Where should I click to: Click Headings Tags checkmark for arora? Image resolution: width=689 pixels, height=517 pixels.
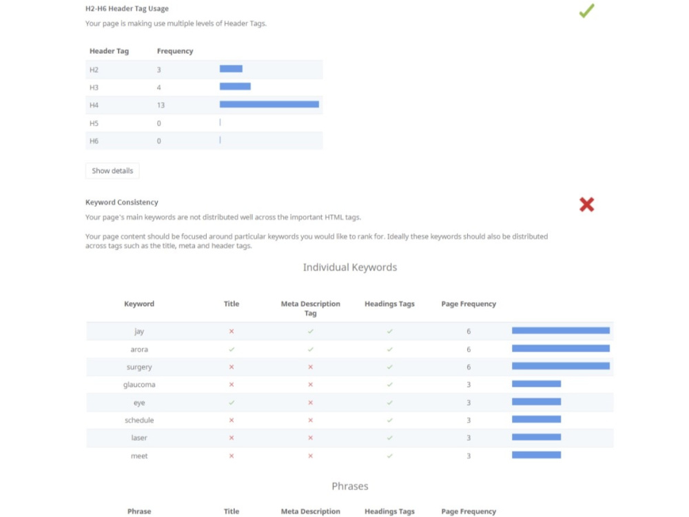point(390,349)
